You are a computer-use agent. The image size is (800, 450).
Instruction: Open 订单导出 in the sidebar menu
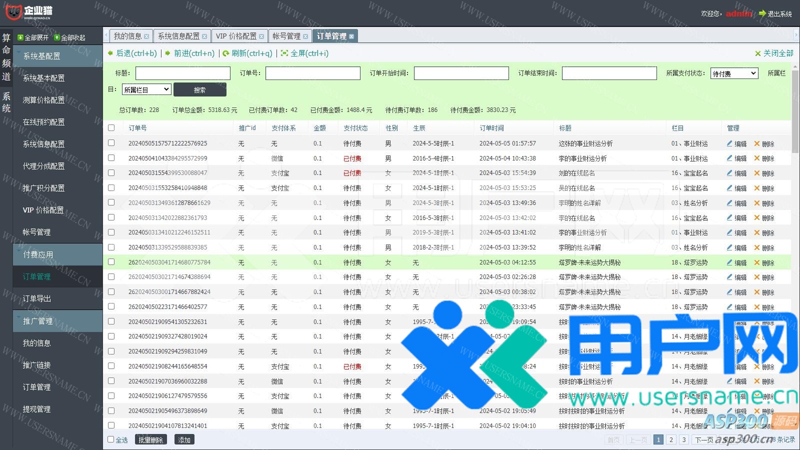pyautogui.click(x=37, y=298)
